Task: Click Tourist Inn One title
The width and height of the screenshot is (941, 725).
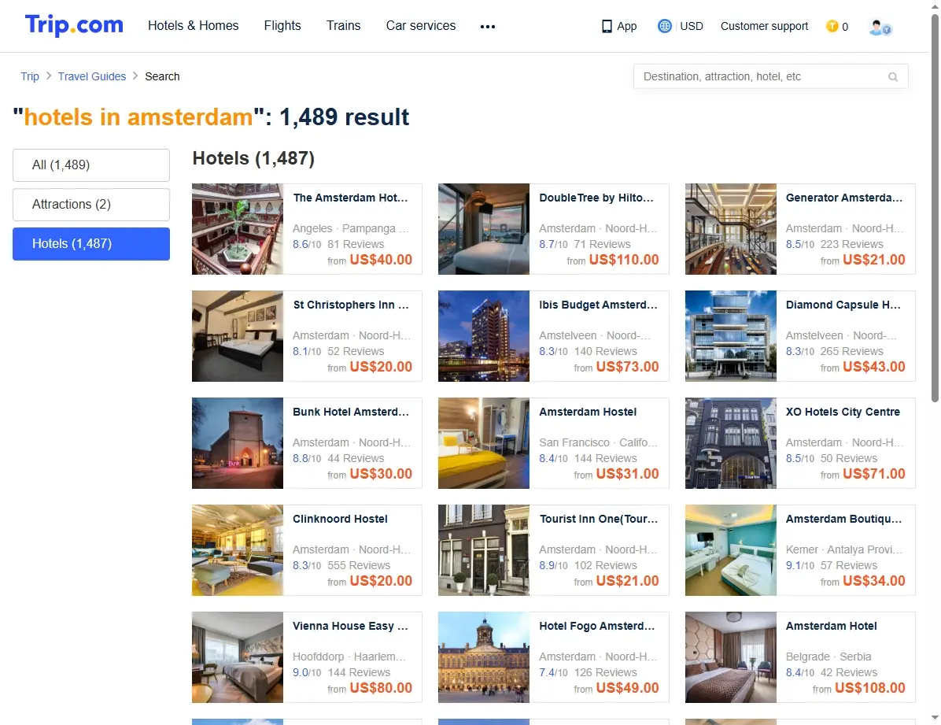Action: point(598,519)
